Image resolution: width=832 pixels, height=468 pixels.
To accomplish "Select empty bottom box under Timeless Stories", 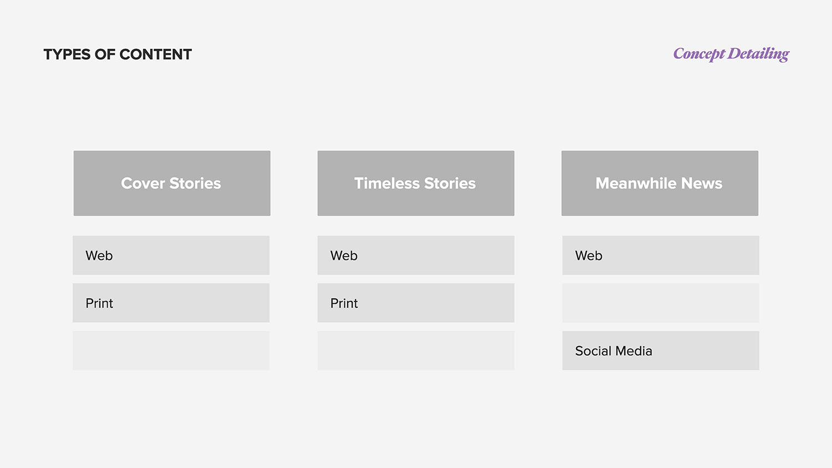I will 416,351.
